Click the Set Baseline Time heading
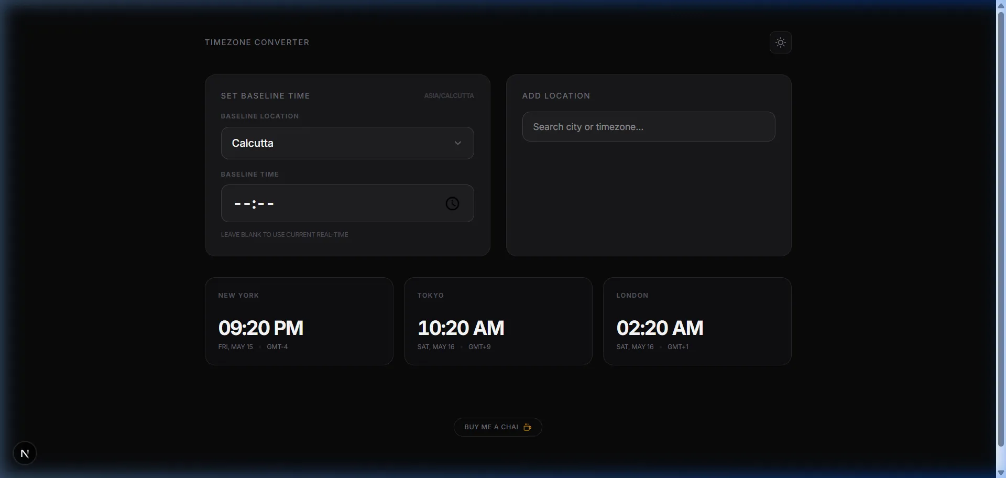The width and height of the screenshot is (1006, 478). point(265,96)
